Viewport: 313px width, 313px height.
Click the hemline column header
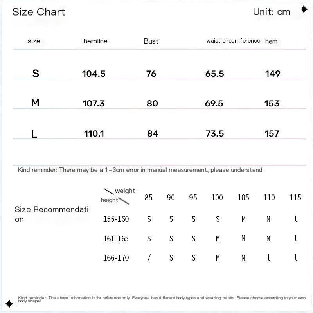coord(95,41)
